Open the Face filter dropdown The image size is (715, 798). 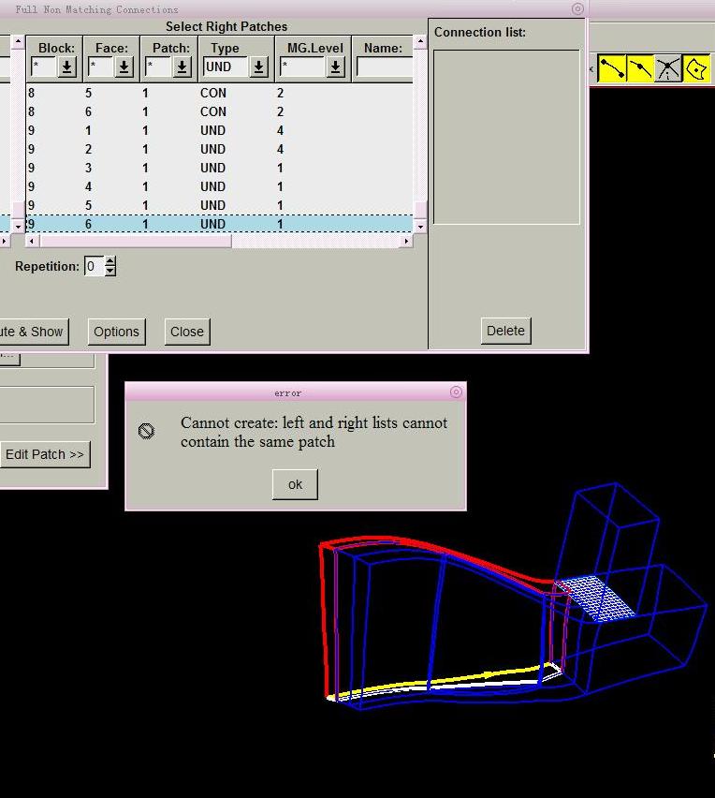124,67
